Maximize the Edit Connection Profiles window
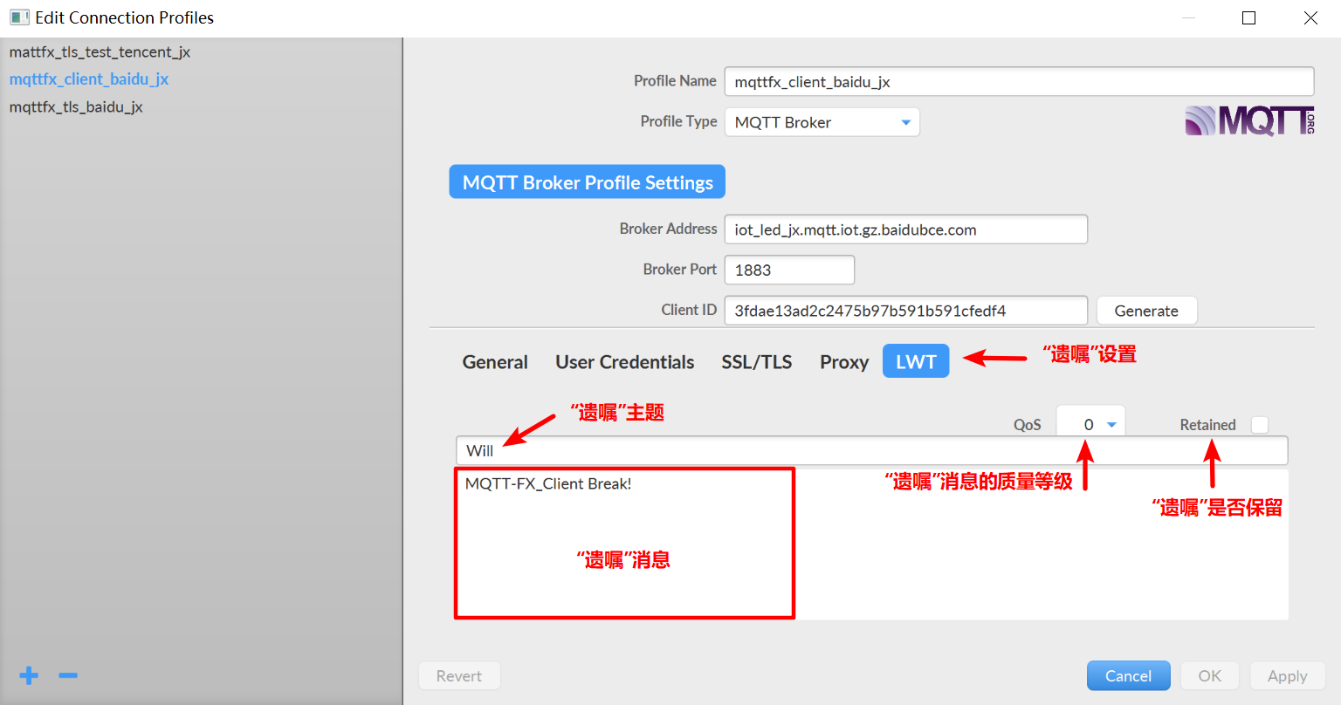 (x=1249, y=17)
